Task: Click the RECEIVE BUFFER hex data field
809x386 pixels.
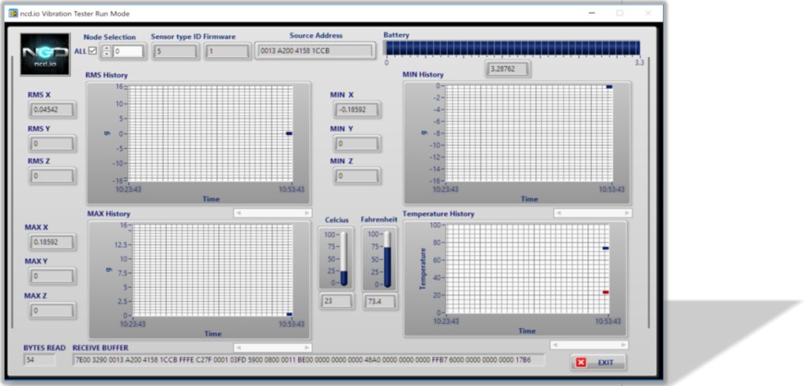Action: click(309, 360)
